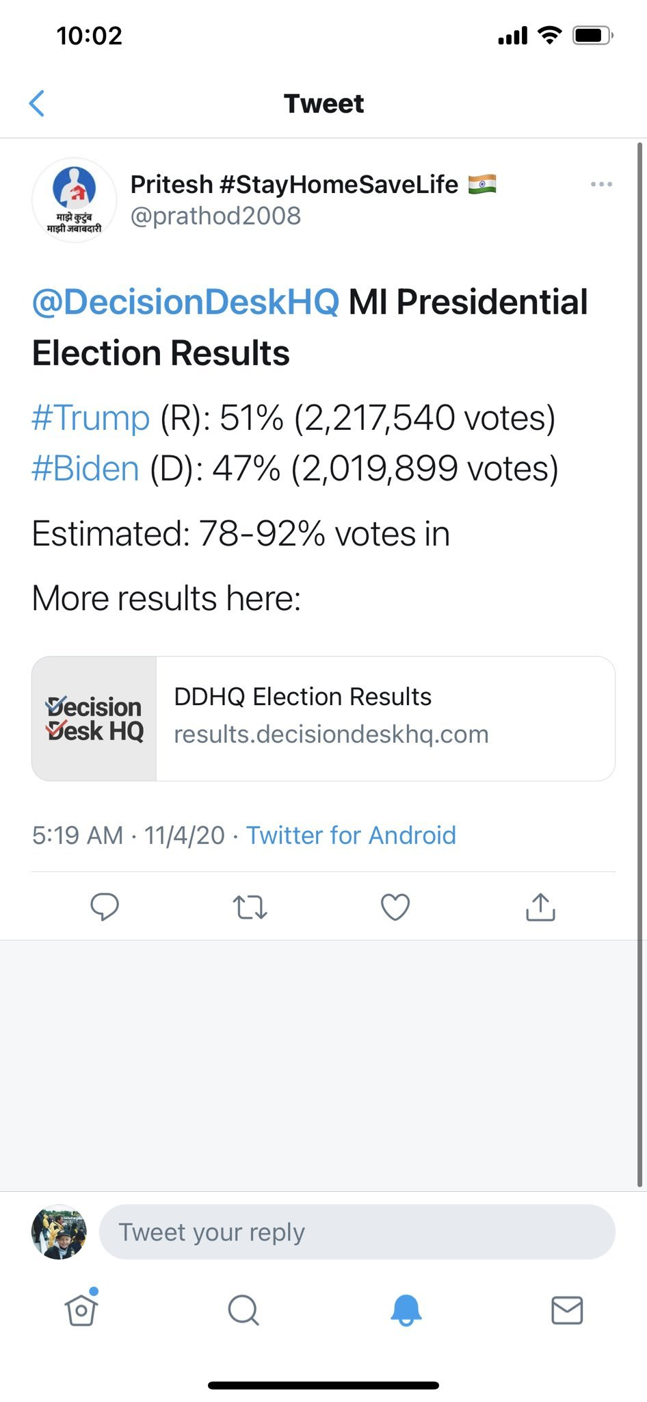This screenshot has width=647, height=1402.
Task: Open the Home tab in bottom bar
Action: 81,1309
